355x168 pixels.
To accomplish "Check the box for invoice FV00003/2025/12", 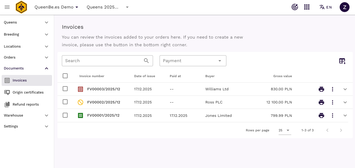I will (65, 89).
